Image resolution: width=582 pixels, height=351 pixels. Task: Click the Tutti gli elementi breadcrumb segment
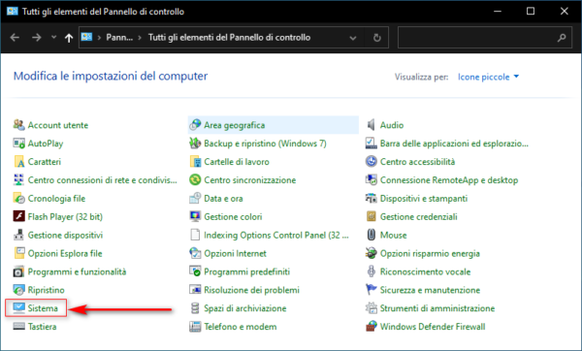click(229, 37)
